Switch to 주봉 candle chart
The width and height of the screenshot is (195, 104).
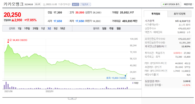(x=111, y=29)
